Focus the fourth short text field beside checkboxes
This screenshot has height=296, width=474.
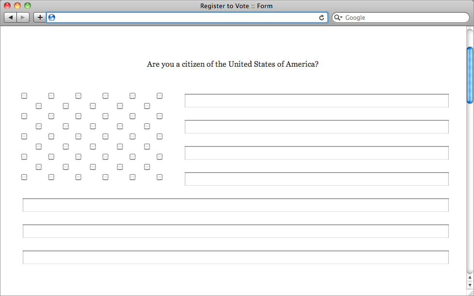[x=317, y=179]
